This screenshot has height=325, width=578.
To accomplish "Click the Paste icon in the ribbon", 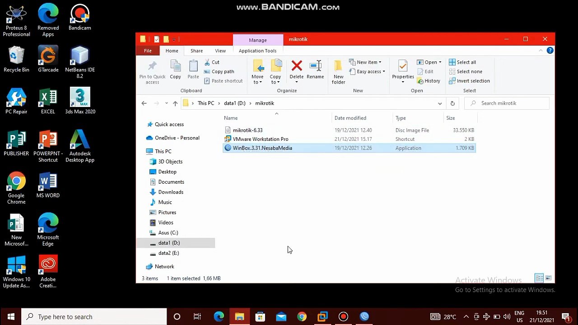I will click(x=193, y=70).
